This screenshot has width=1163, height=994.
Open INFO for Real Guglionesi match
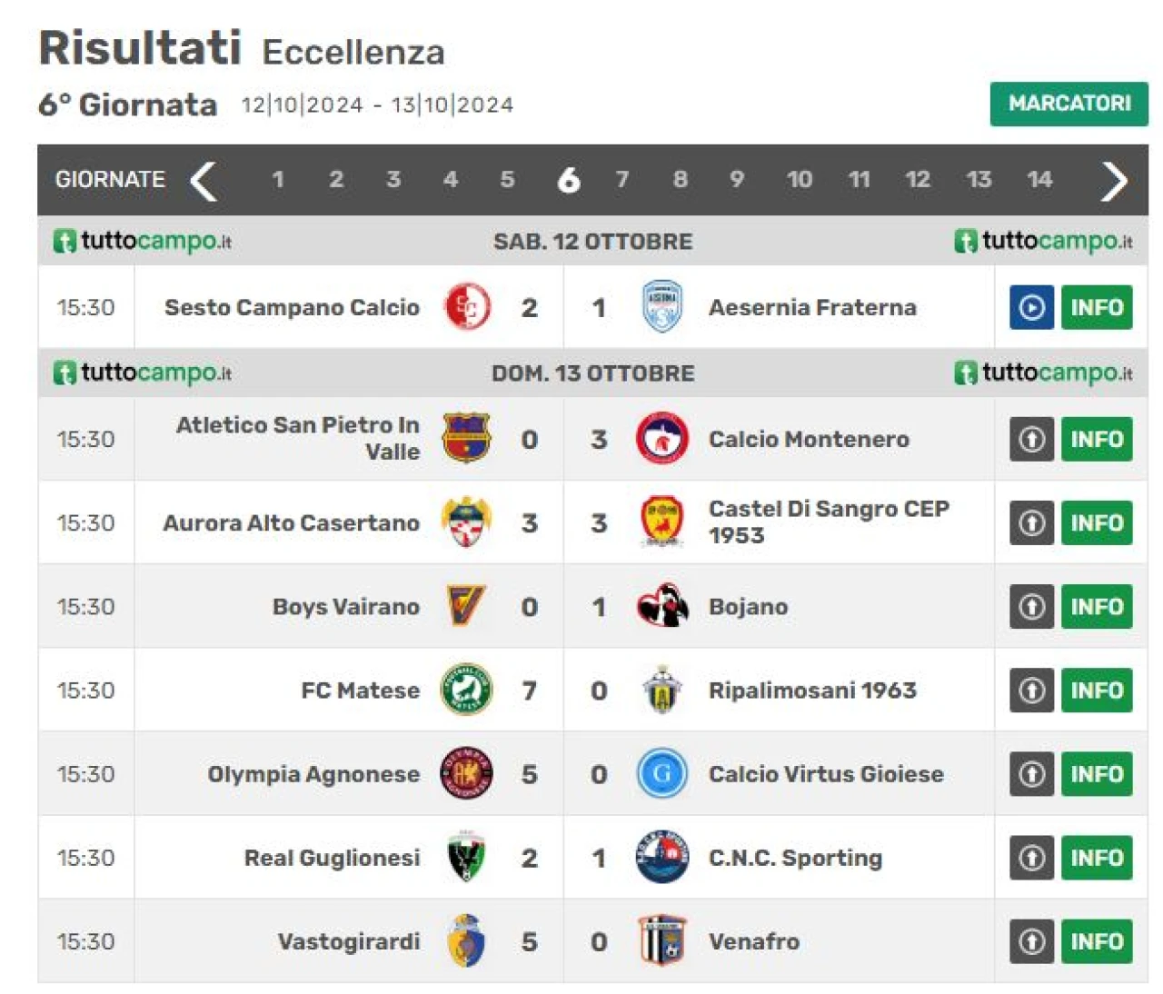coord(1097,858)
